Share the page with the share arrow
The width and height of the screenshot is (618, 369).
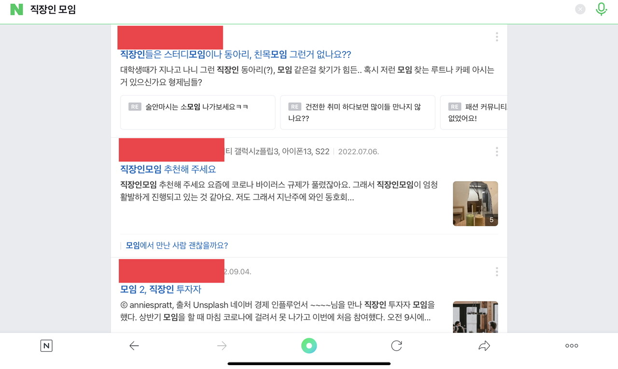coord(484,346)
